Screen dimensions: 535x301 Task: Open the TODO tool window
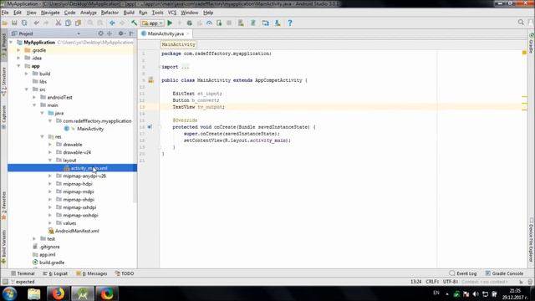pos(125,273)
